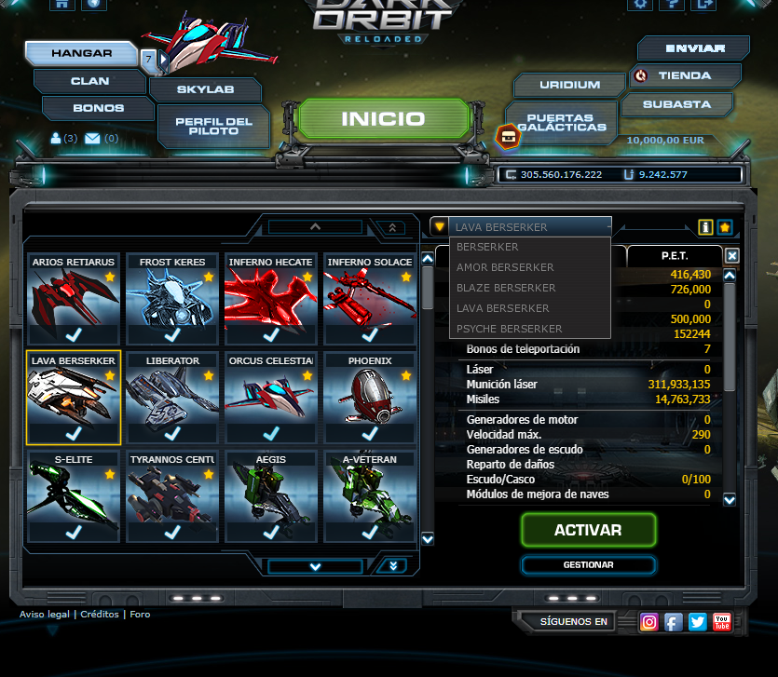Click the GESTIONAR button
Image resolution: width=778 pixels, height=677 pixels.
tap(589, 565)
